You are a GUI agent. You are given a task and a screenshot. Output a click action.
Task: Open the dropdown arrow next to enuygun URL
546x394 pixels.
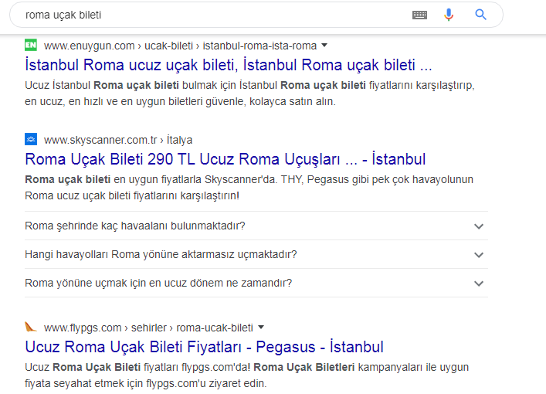324,46
